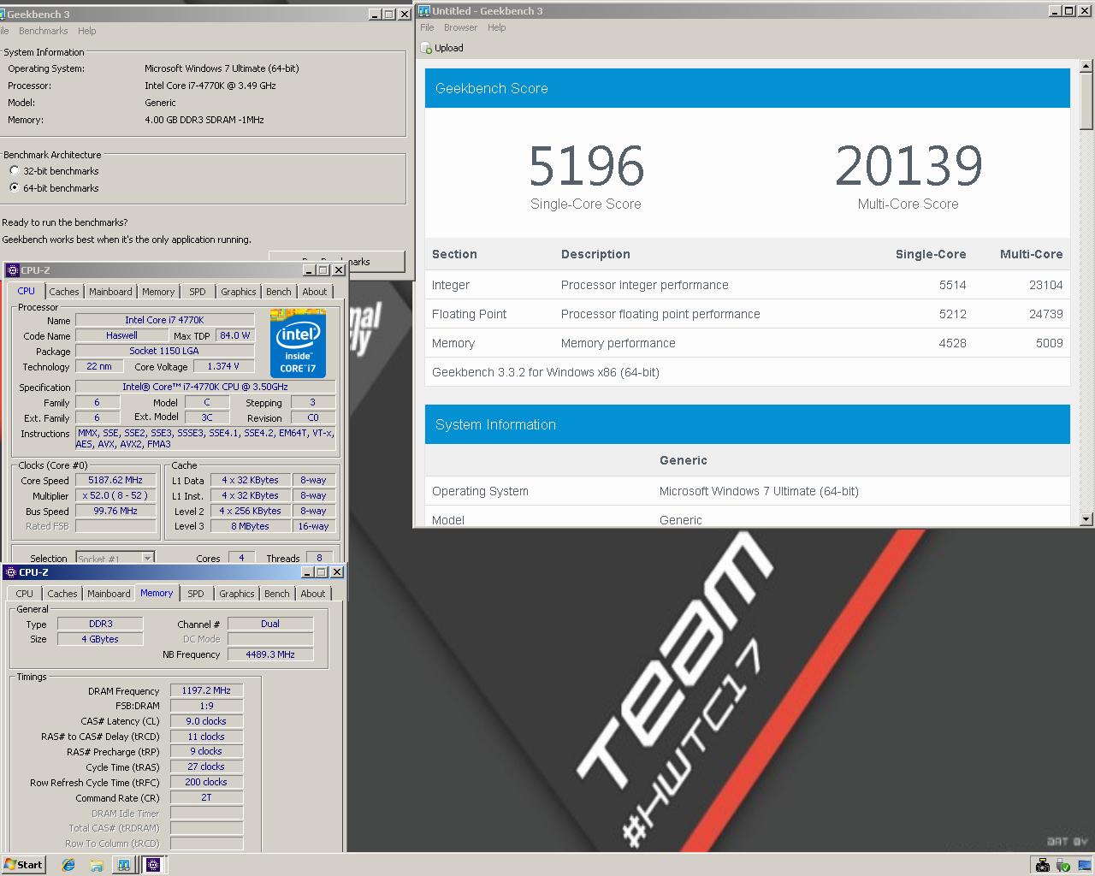Click 'Geekbench 3.3.2 for Windows x86 (64-bit)' text
This screenshot has width=1095, height=876.
[x=546, y=372]
